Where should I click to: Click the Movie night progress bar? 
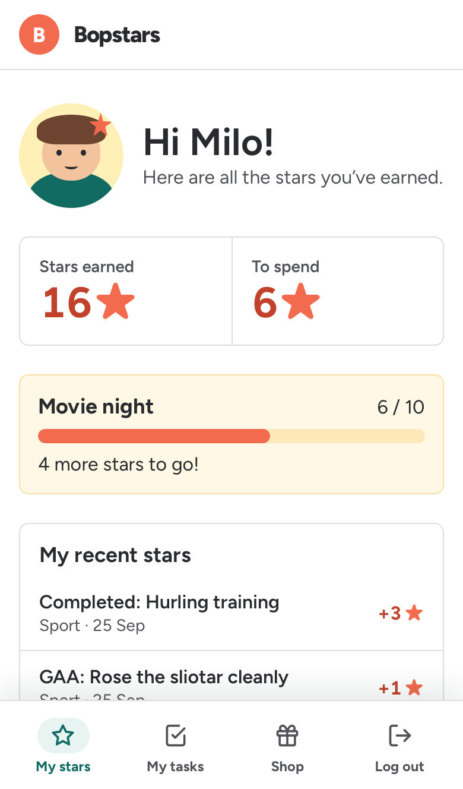[x=231, y=436]
